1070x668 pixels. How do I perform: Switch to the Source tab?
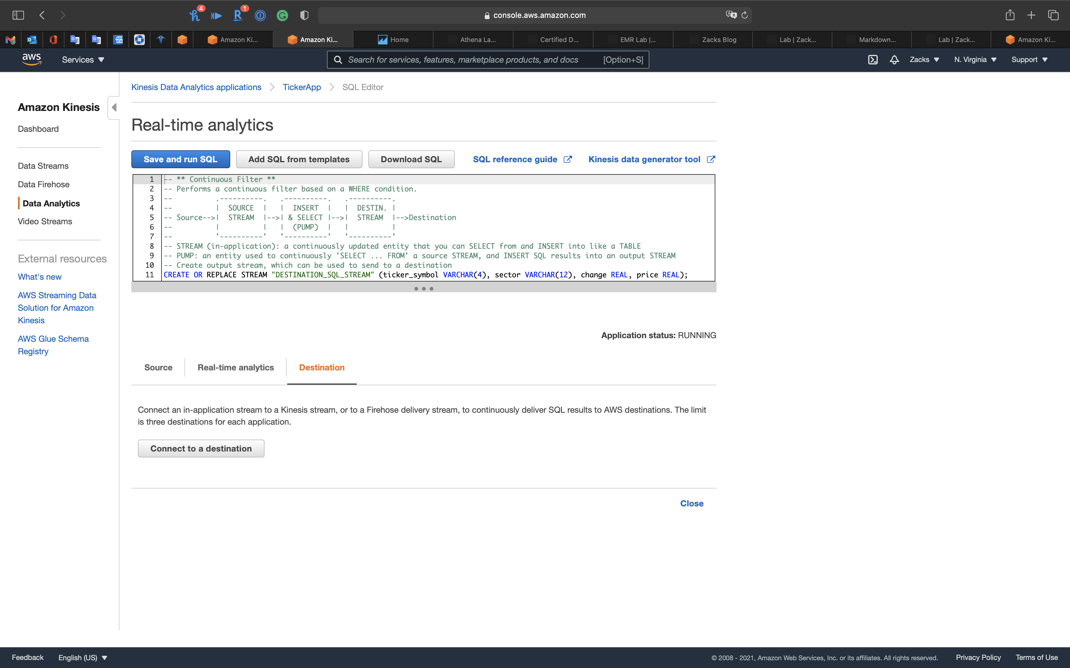[158, 368]
